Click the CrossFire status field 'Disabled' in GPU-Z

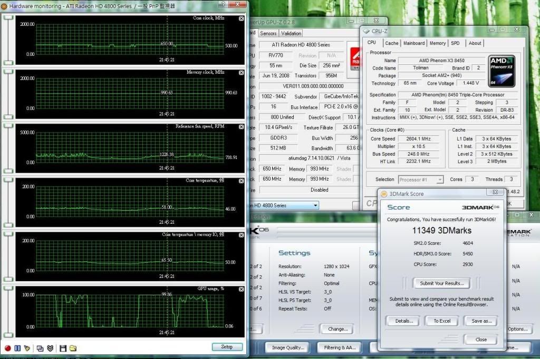309,190
